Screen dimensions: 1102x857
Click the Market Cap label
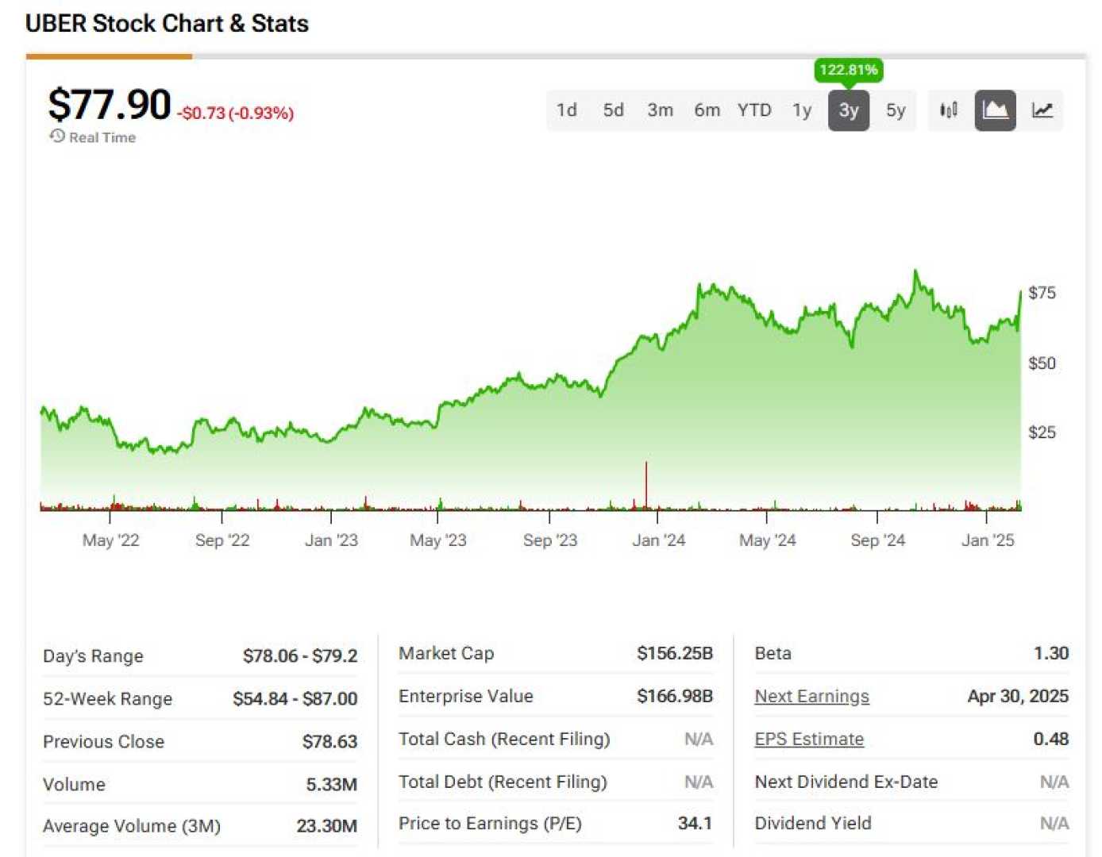446,653
